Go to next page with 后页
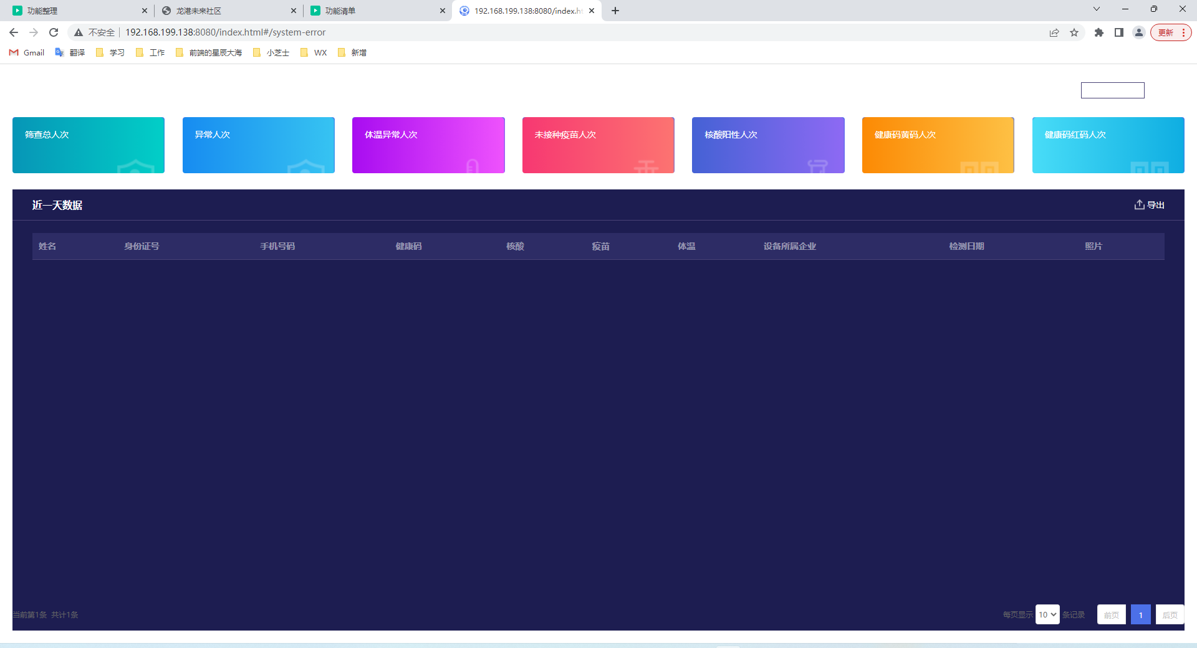1197x648 pixels. [x=1170, y=614]
